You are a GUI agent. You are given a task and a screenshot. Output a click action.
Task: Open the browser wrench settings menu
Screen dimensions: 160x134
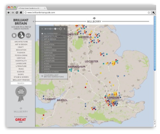tap(153, 13)
